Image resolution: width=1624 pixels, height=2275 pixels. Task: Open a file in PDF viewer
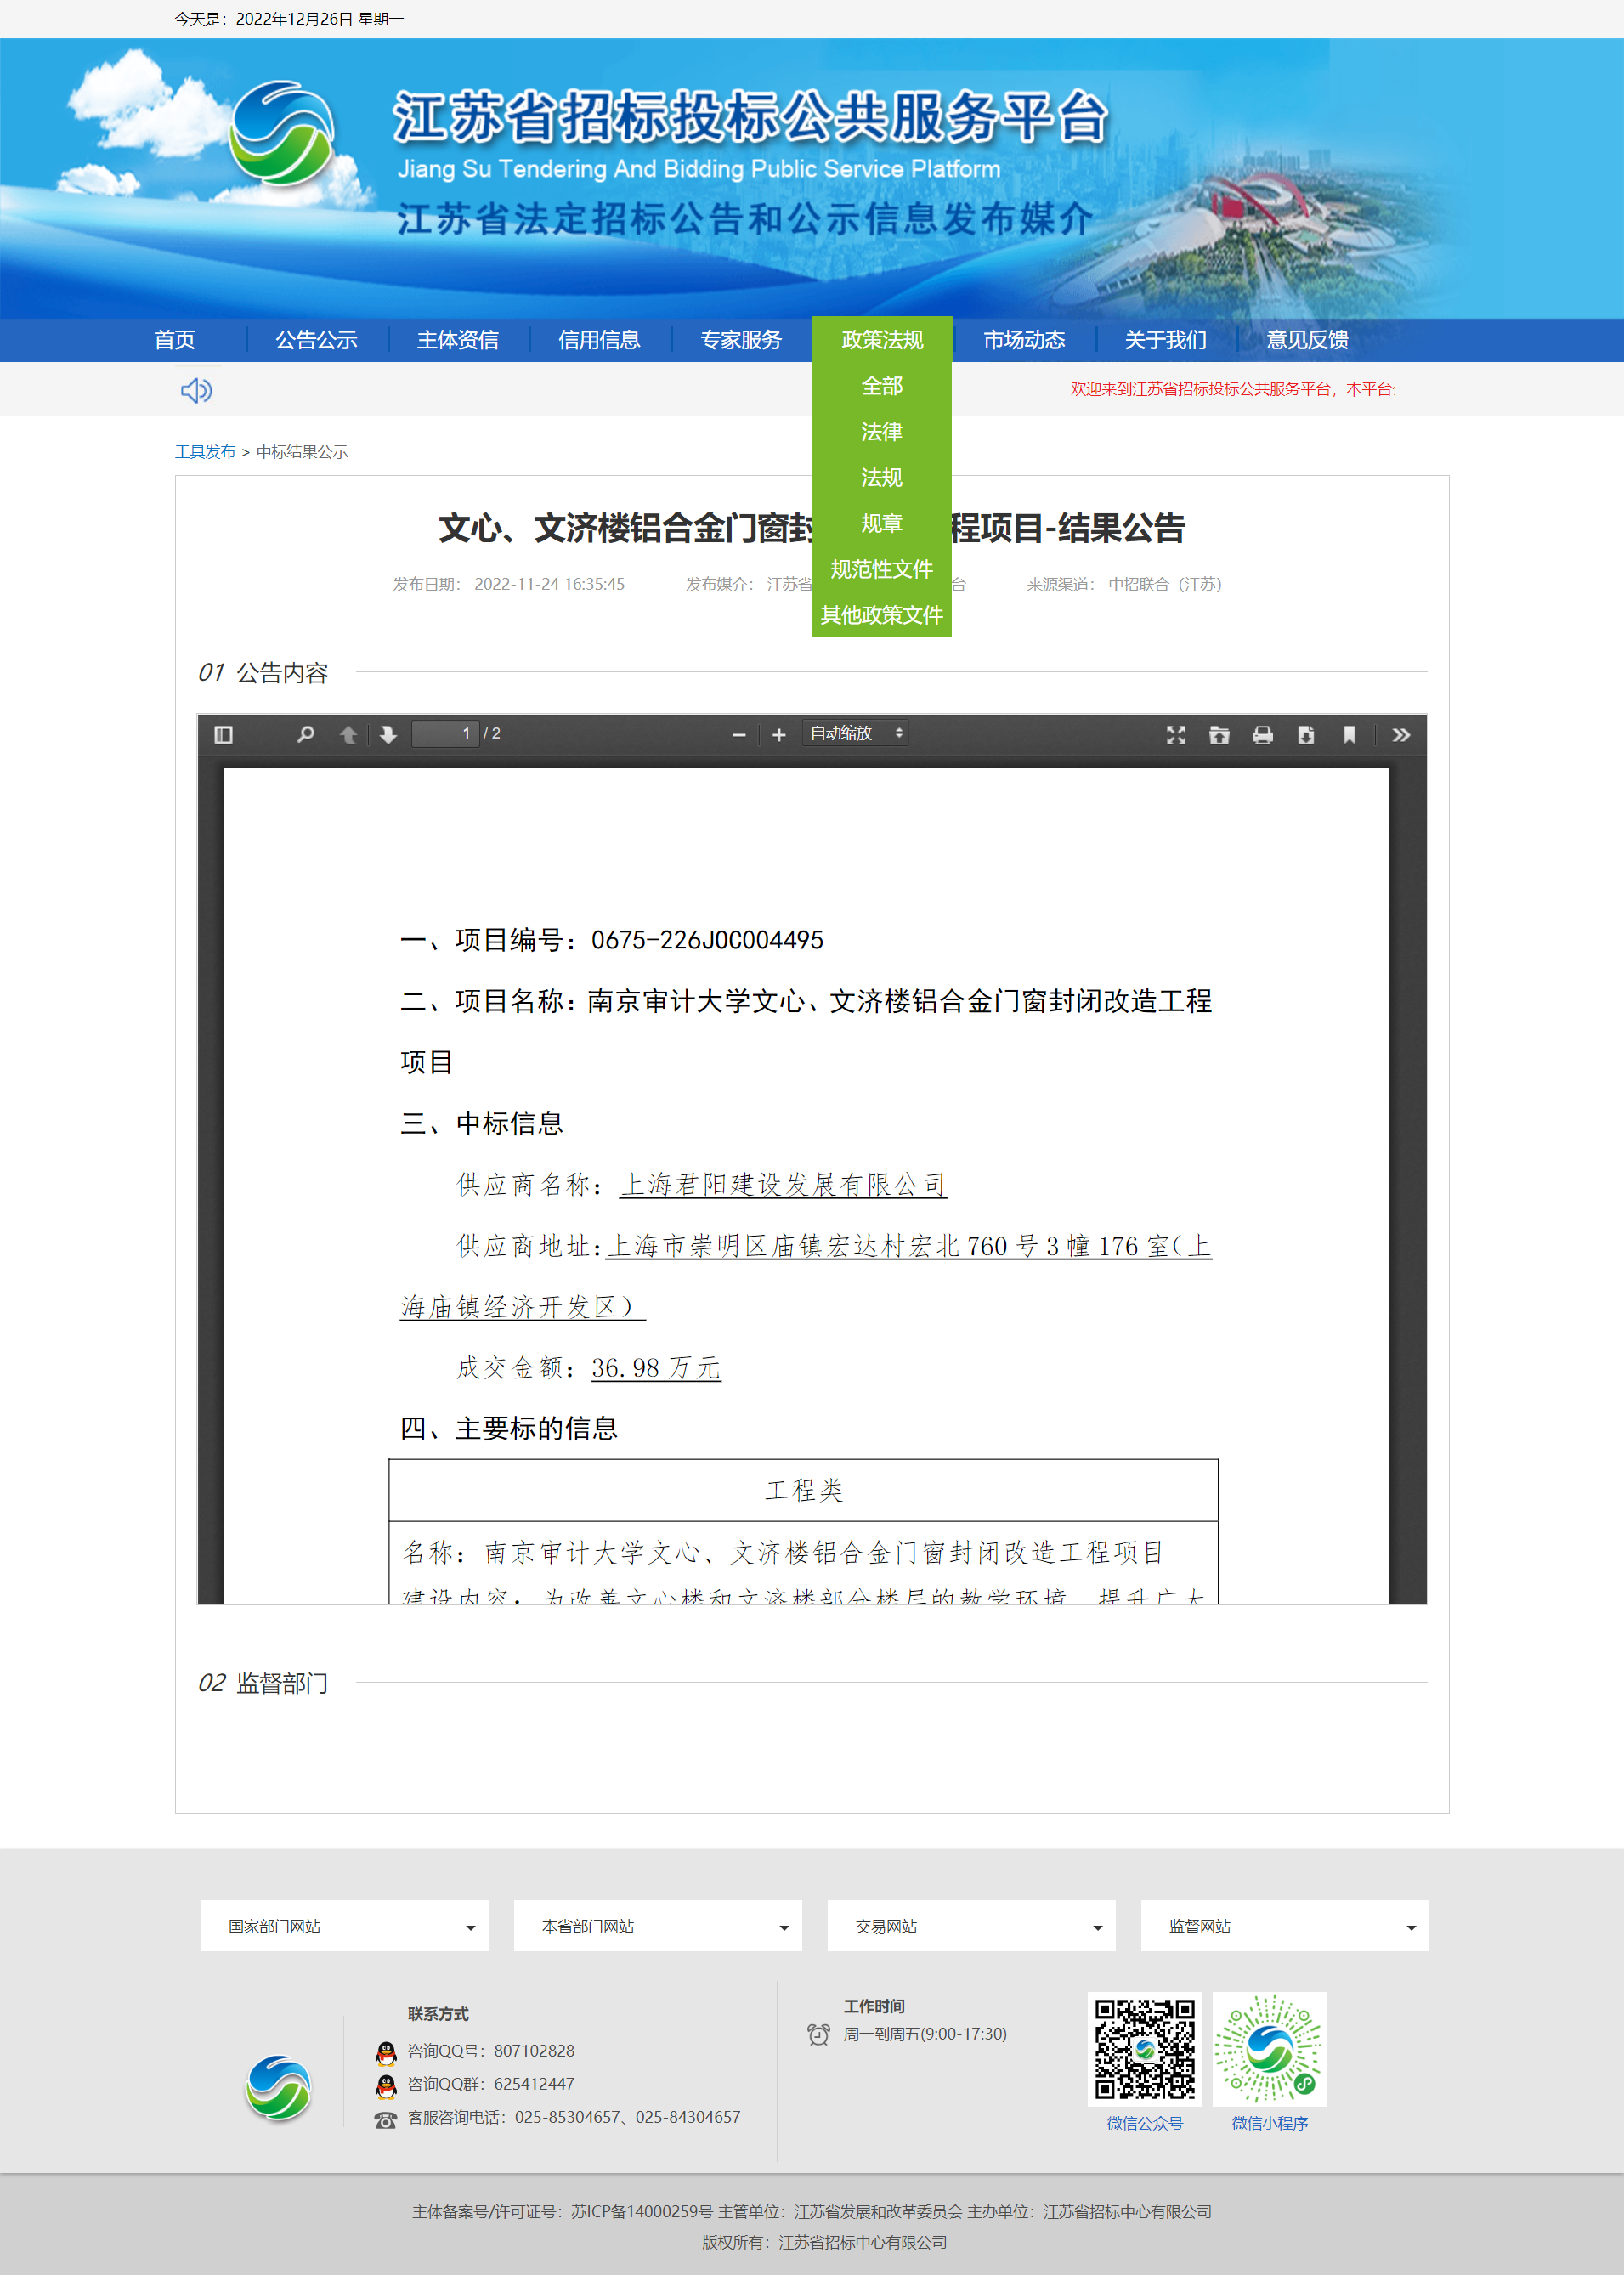1219,735
